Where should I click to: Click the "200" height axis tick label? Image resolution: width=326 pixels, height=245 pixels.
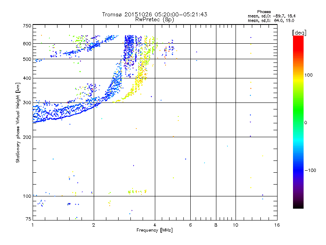coord(27,137)
